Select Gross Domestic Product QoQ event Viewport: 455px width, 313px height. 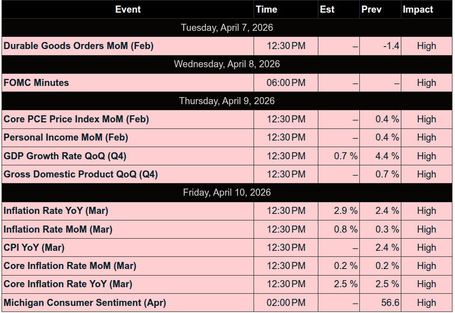(80, 174)
